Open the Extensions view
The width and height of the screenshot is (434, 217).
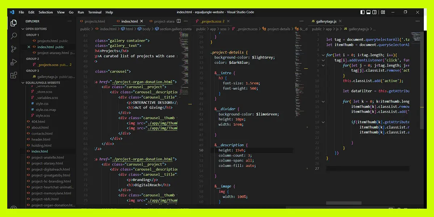coord(14,75)
